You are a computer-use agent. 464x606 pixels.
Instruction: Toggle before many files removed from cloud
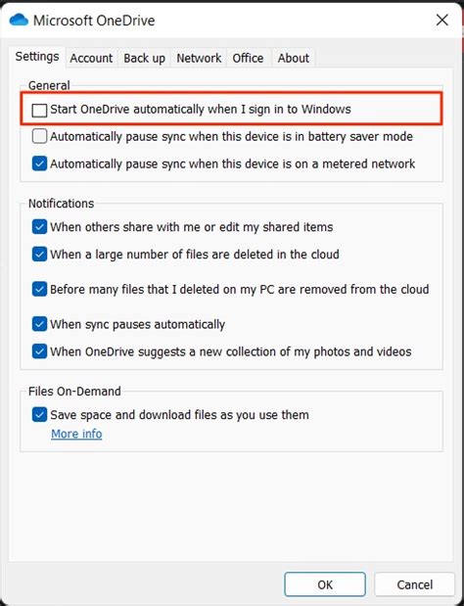39,289
